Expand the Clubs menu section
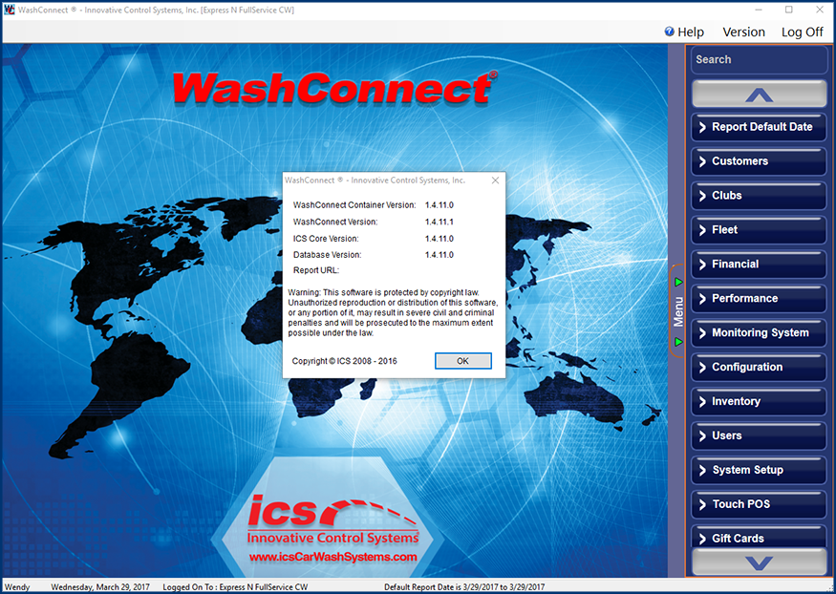Viewport: 836px width, 594px height. coord(759,196)
